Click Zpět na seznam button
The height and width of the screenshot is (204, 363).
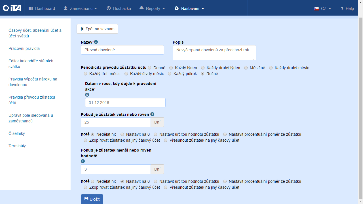(97, 29)
